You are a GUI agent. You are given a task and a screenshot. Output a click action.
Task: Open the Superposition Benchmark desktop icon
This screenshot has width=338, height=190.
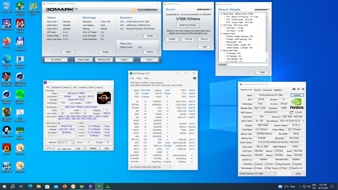coord(7,79)
